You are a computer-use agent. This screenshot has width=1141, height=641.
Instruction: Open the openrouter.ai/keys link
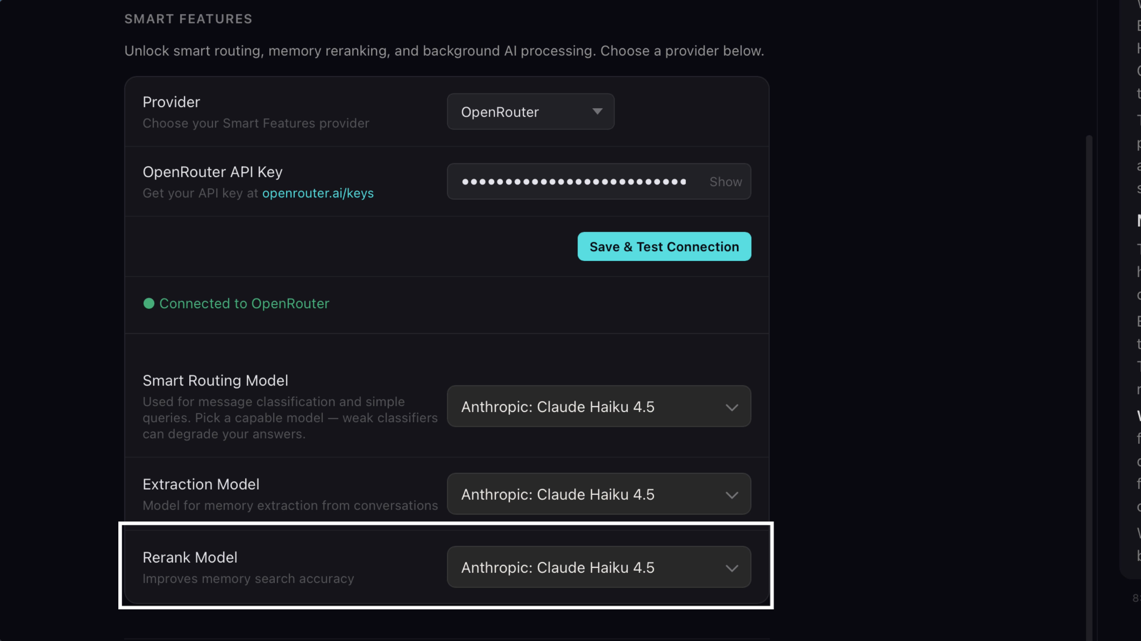[x=318, y=194]
